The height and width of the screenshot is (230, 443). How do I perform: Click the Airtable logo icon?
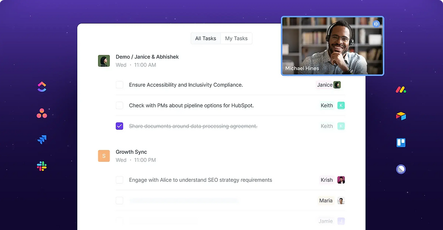(401, 116)
